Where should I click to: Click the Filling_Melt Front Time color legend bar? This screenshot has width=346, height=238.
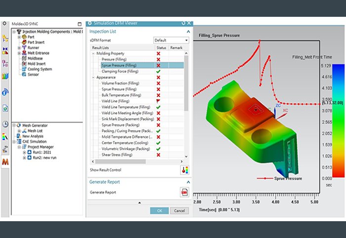pos(338,120)
